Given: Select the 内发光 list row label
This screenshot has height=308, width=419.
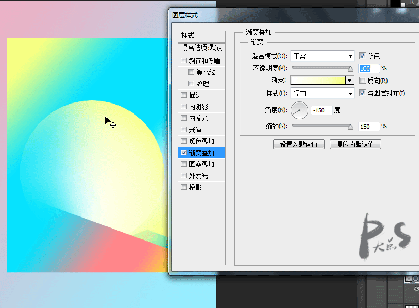Looking at the screenshot, I should point(199,118).
